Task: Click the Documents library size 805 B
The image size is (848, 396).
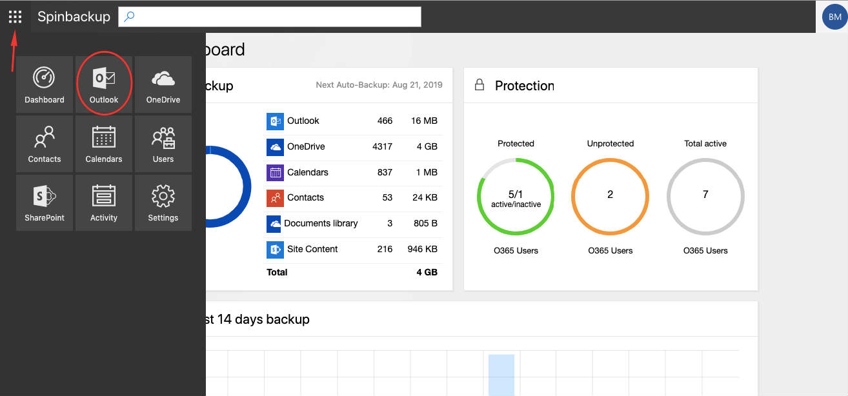Action: (x=425, y=223)
